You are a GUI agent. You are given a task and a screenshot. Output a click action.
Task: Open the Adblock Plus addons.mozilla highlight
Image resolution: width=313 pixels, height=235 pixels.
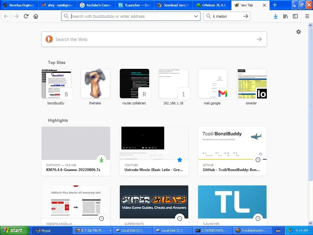(x=76, y=206)
